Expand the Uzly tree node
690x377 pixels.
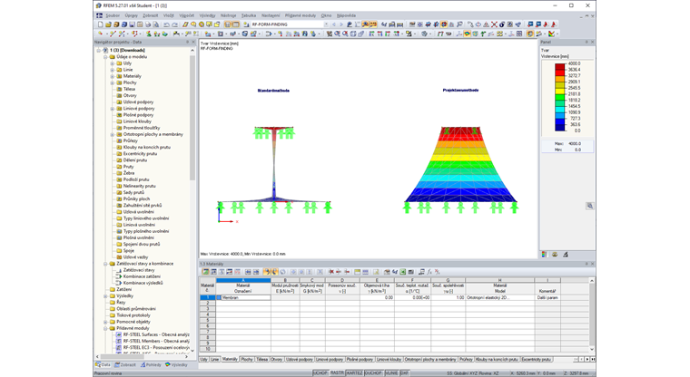click(113, 63)
